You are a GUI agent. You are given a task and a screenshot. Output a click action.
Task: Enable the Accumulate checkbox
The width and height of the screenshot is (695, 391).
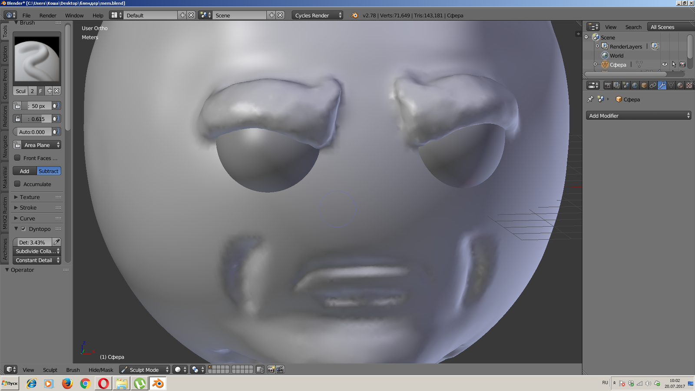(17, 184)
